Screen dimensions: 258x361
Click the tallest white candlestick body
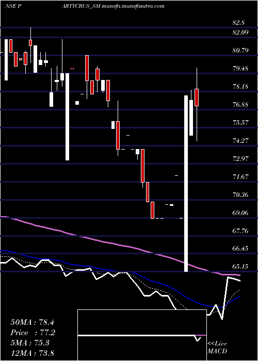[186, 184]
